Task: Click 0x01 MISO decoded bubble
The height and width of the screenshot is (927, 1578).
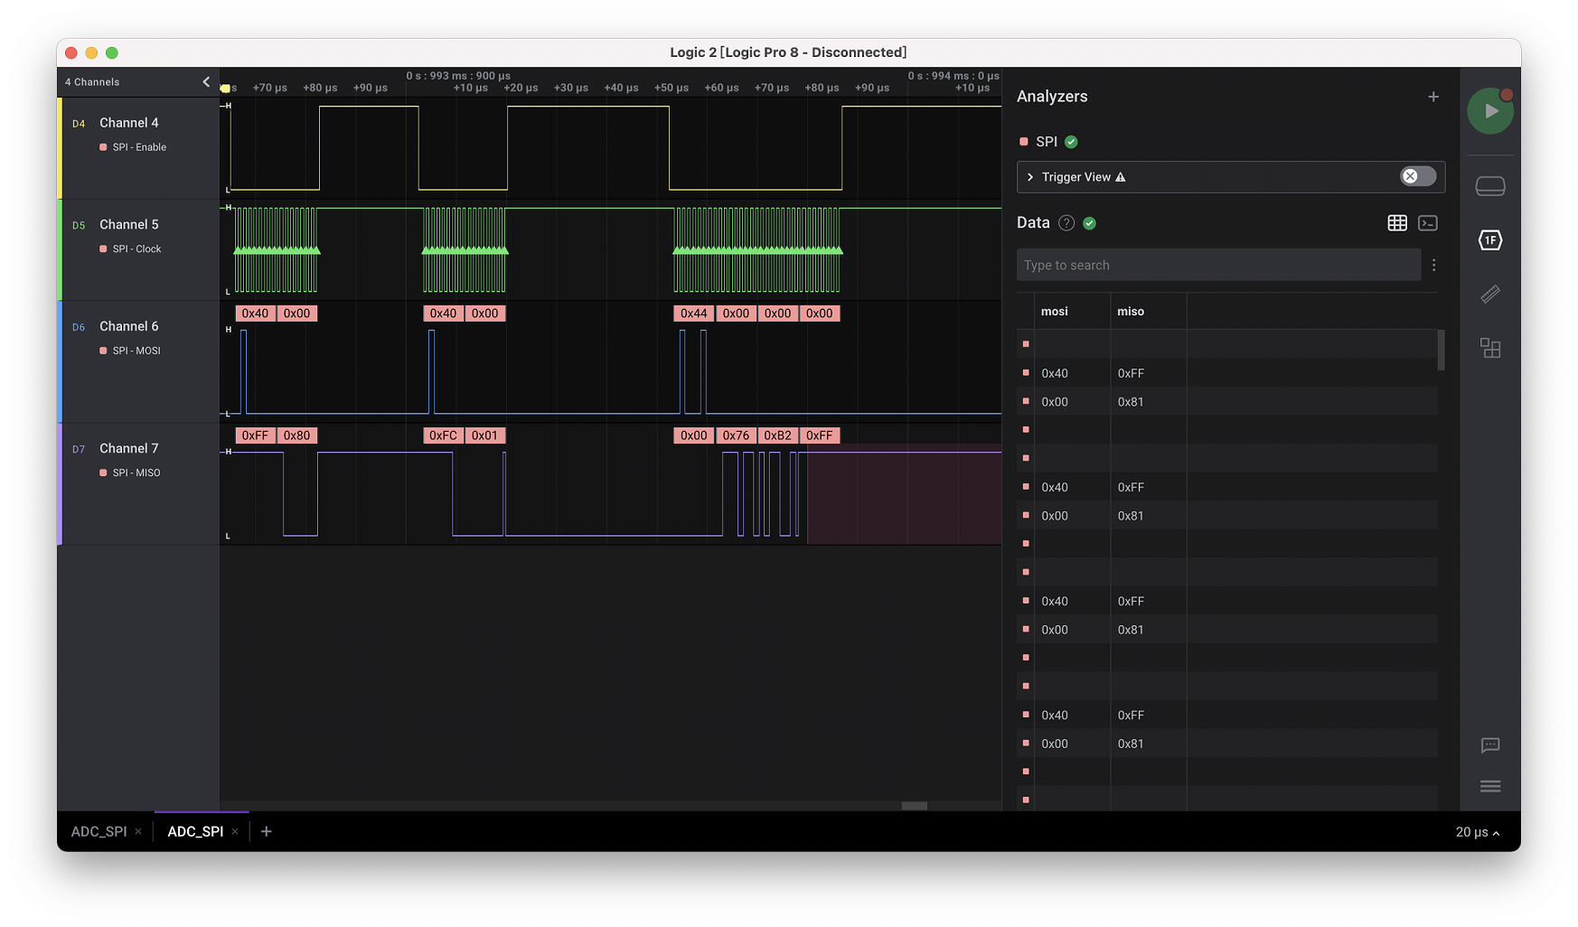Action: coord(484,435)
